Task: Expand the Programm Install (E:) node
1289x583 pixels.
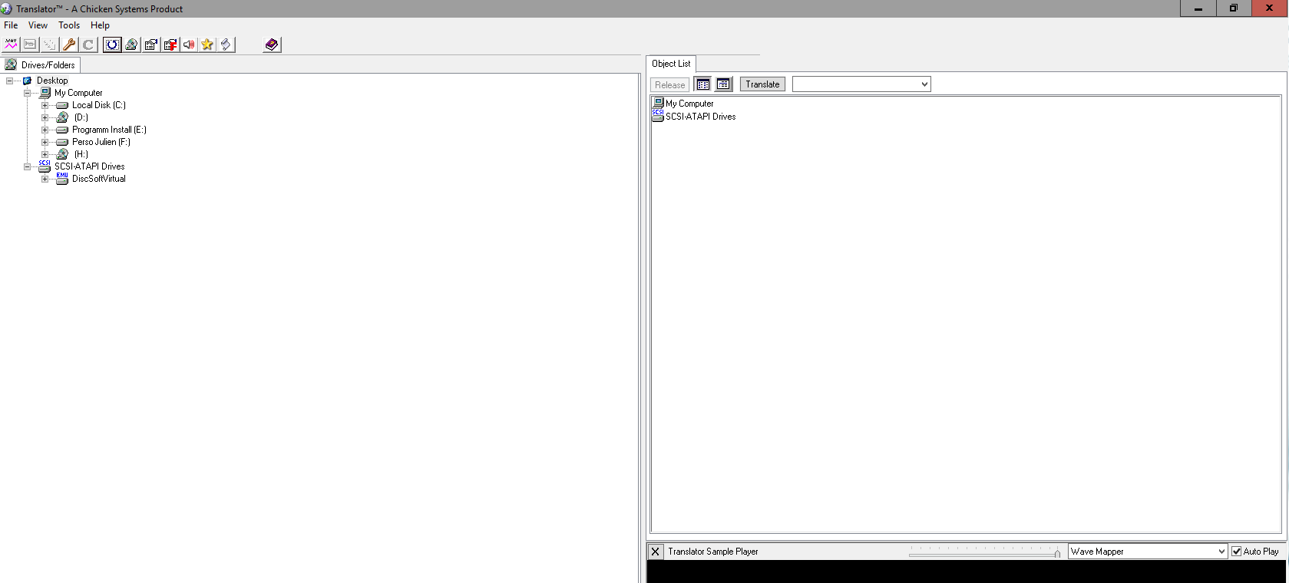Action: point(45,130)
